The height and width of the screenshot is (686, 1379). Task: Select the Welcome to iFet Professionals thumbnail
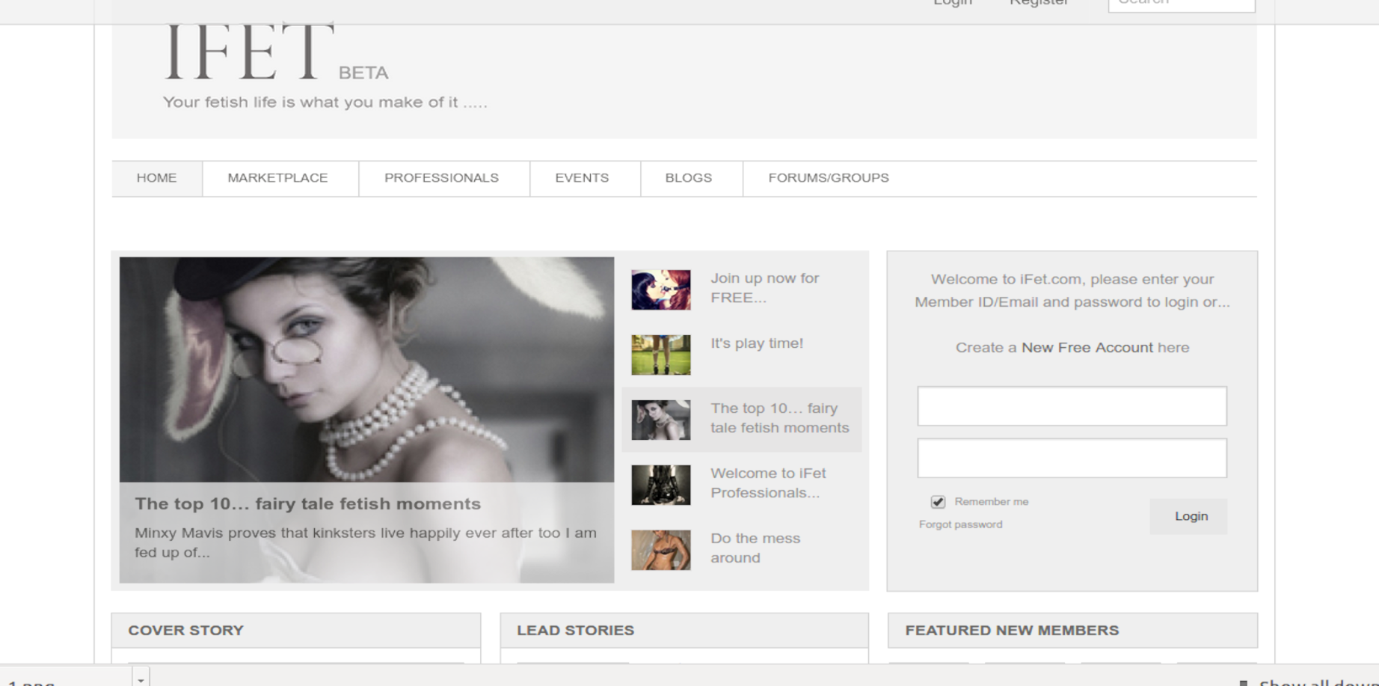coord(660,485)
